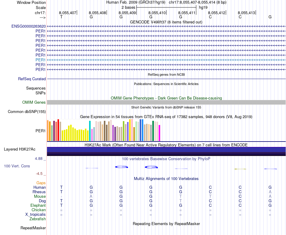
Task: Click the -4.5 PhyloP lower scale value
Action: click(x=39, y=174)
